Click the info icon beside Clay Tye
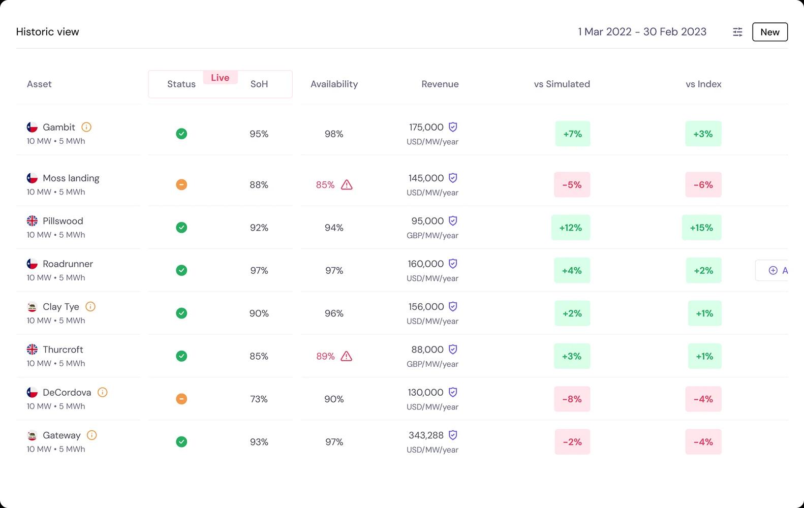804x508 pixels. (x=90, y=307)
